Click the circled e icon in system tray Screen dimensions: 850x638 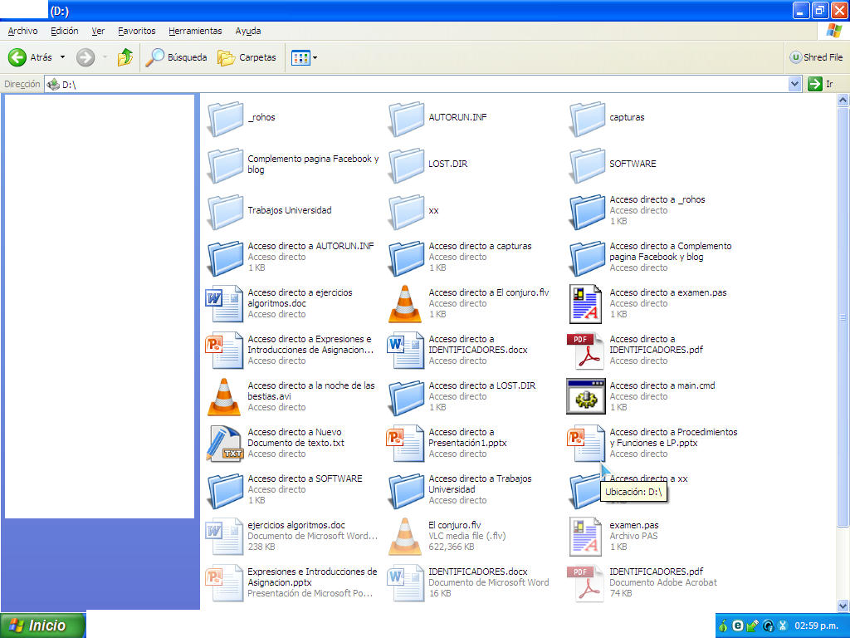pyautogui.click(x=737, y=626)
